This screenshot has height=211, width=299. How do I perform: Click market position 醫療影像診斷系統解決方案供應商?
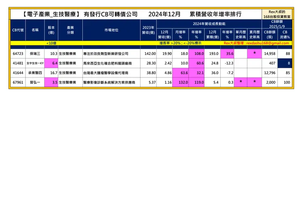(x=109, y=82)
